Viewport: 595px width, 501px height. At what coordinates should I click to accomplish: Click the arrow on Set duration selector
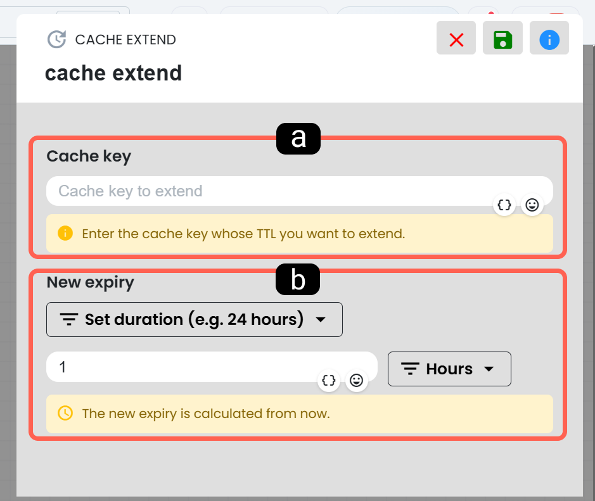321,320
